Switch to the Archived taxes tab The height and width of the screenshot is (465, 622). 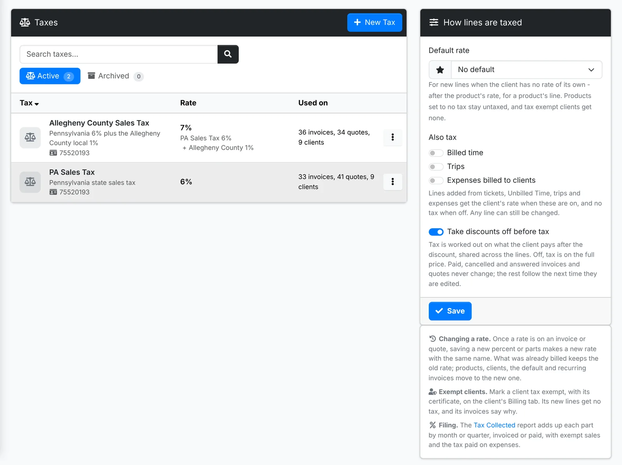coord(115,76)
